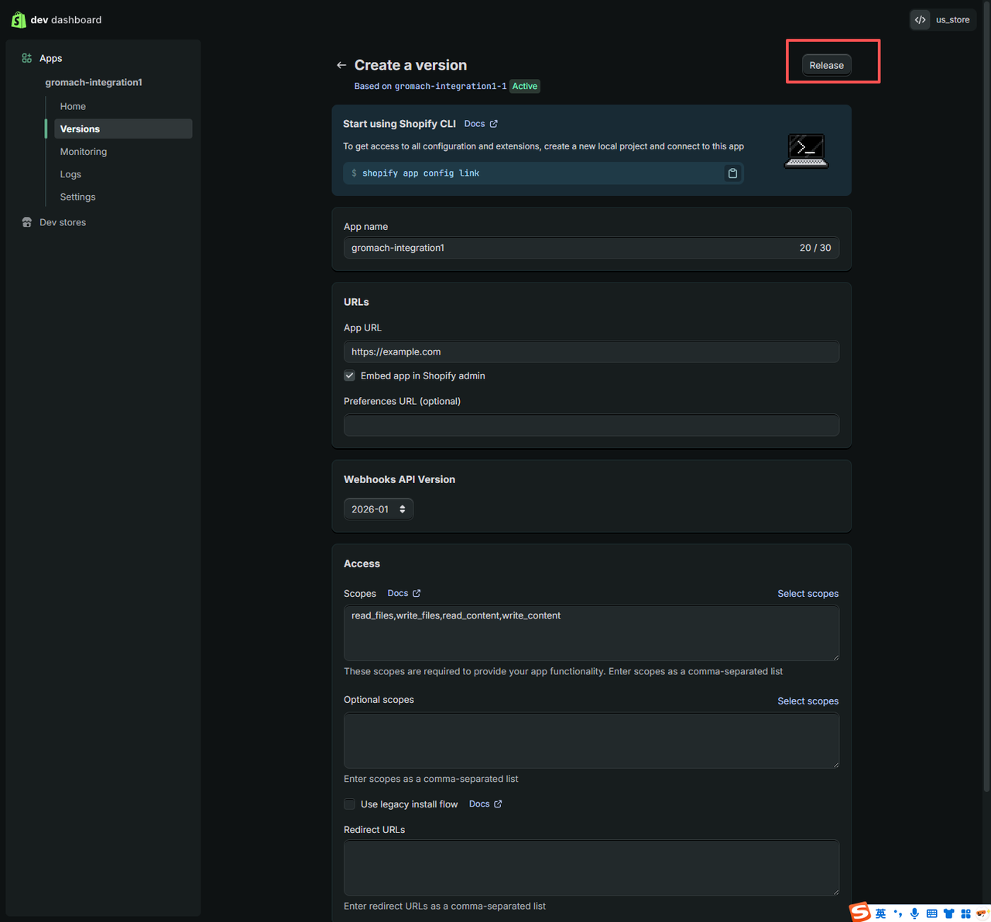The image size is (991, 922).
Task: Select Logs in the sidebar
Action: (x=70, y=174)
